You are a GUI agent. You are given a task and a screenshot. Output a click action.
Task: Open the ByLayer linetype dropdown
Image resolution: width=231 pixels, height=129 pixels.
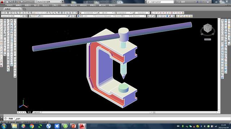(105, 16)
